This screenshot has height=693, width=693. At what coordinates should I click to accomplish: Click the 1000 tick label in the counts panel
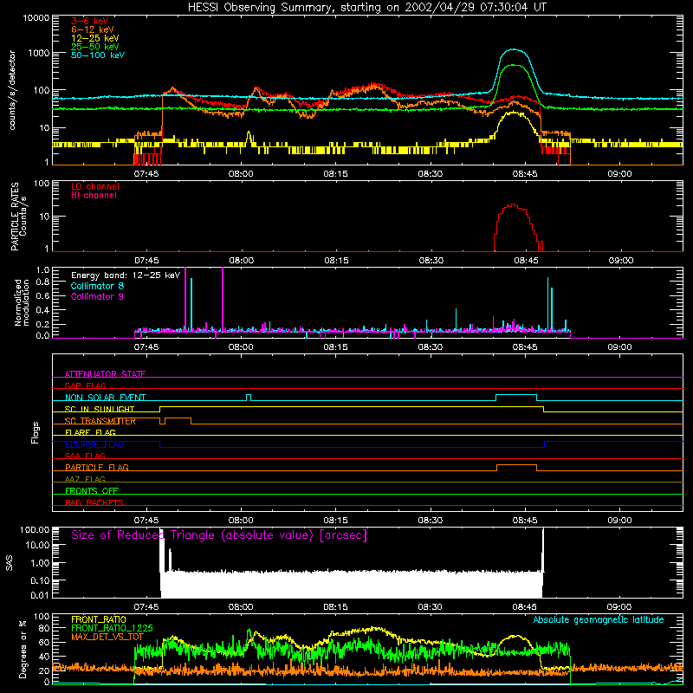click(38, 53)
